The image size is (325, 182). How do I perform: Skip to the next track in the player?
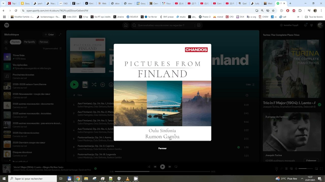170,167
